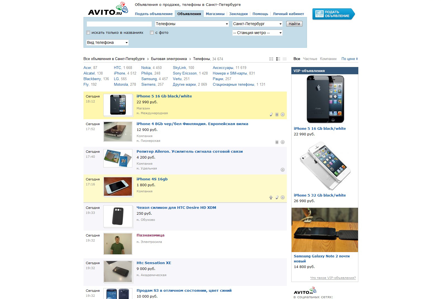Open 'Все объявления в Санкт-Петербурге' breadcrumb
This screenshot has width=441, height=299.
point(114,59)
